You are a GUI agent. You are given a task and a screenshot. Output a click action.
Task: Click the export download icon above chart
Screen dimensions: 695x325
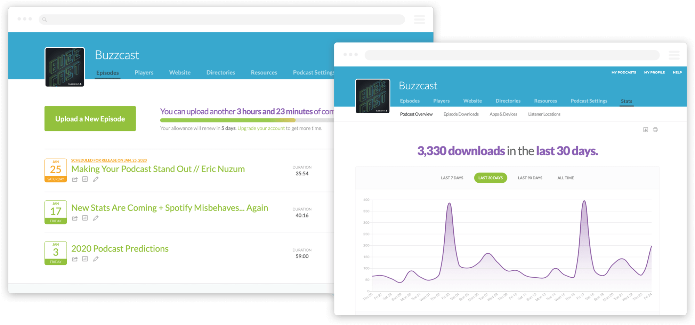pyautogui.click(x=646, y=130)
